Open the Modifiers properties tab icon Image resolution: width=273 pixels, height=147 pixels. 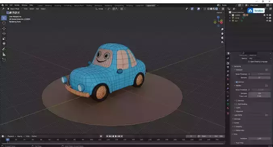228,89
